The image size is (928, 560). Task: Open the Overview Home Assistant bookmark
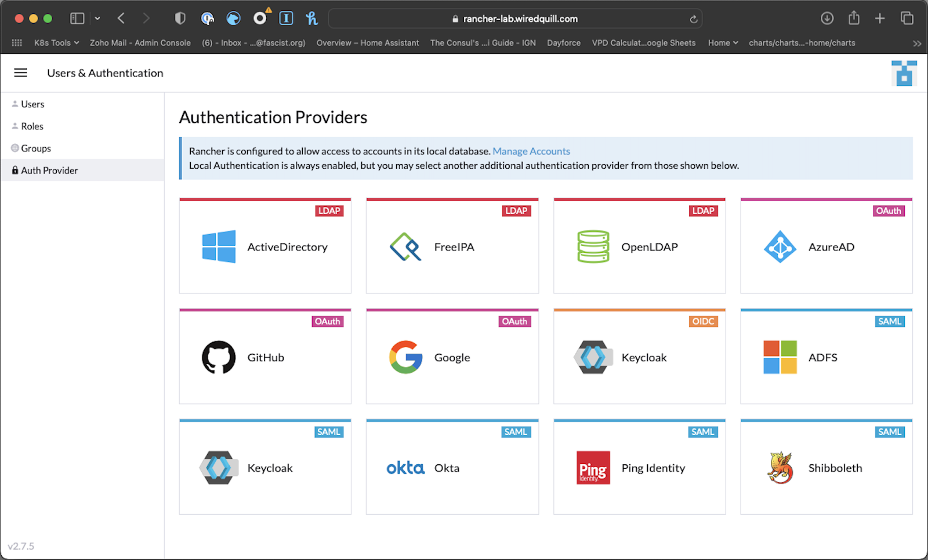pos(368,43)
